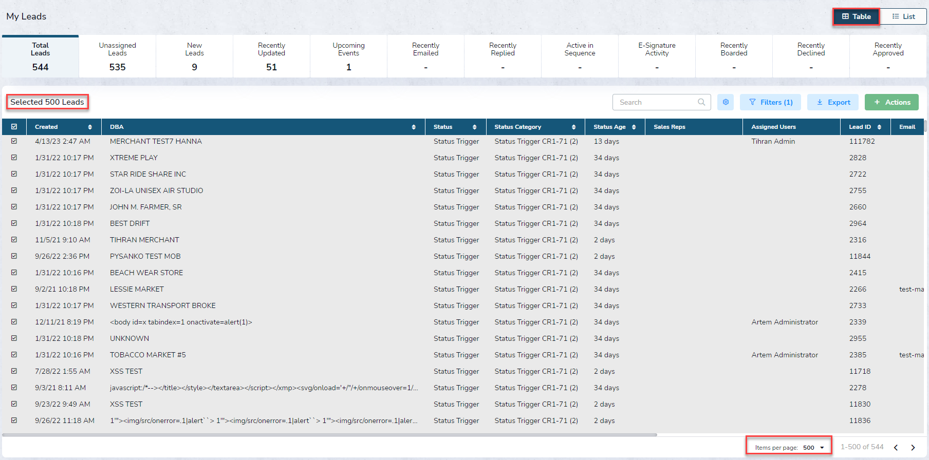Uncheck the ZOI-LA UNISEX AIR STUDIO checkbox
Screen dimensions: 929x460
(x=14, y=190)
